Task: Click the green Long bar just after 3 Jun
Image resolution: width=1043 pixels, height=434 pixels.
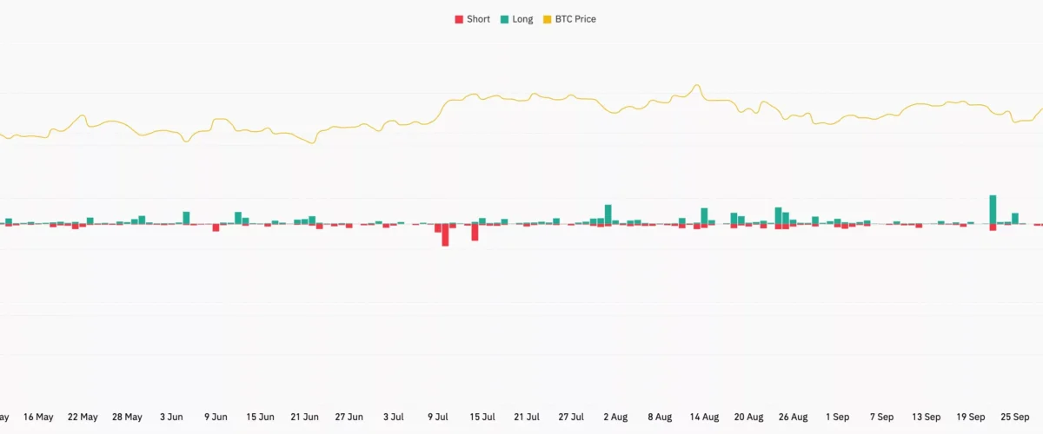Action: pos(186,217)
